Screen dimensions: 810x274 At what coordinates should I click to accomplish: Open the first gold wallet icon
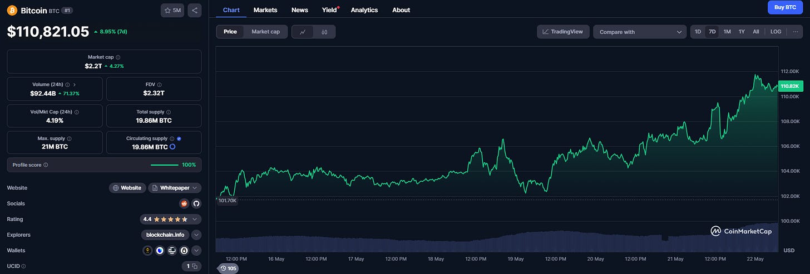[147, 251]
